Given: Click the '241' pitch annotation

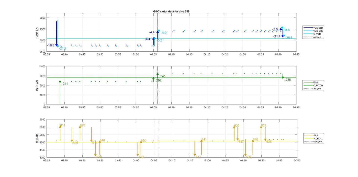Looking at the screenshot, I should (65, 84).
